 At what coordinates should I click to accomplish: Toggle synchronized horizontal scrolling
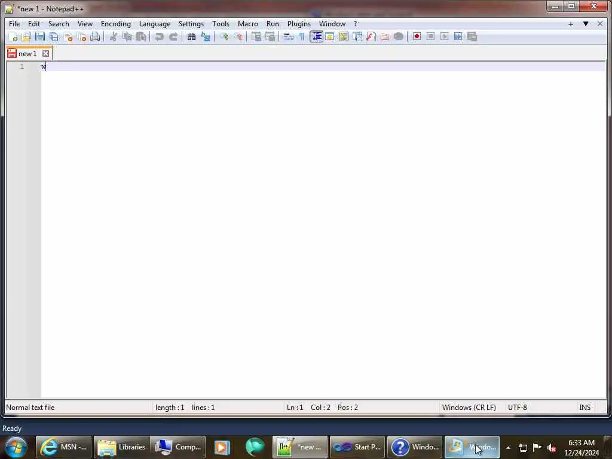coord(270,36)
